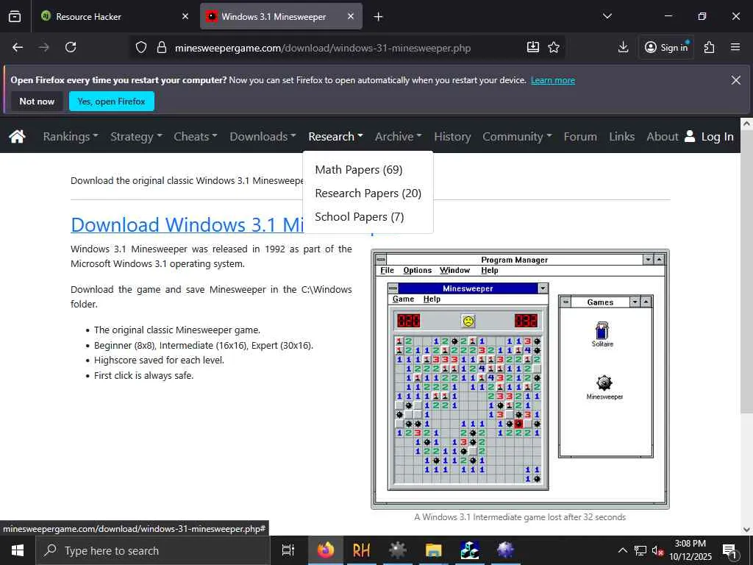Open the Windows Start menu
This screenshot has width=753, height=565.
pos(18,550)
